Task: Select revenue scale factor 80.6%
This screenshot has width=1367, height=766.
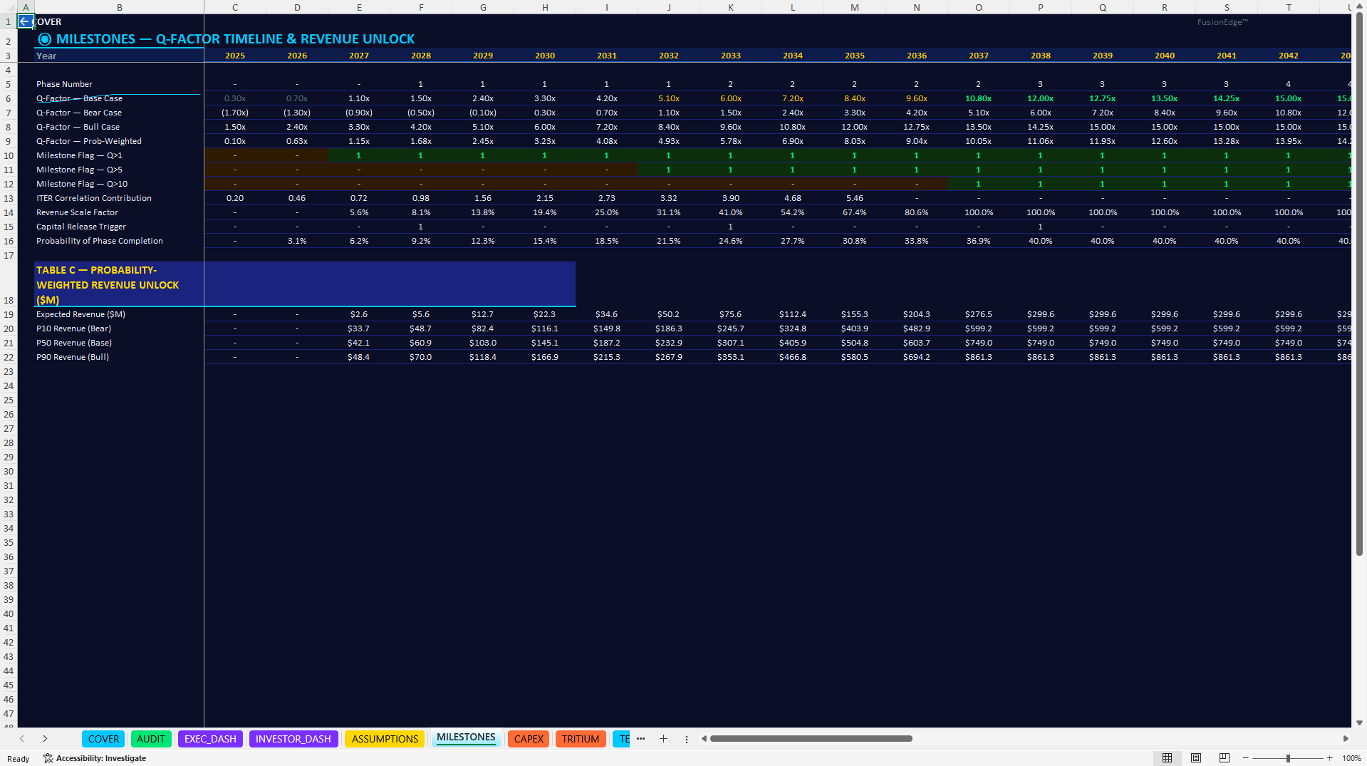Action: click(917, 212)
